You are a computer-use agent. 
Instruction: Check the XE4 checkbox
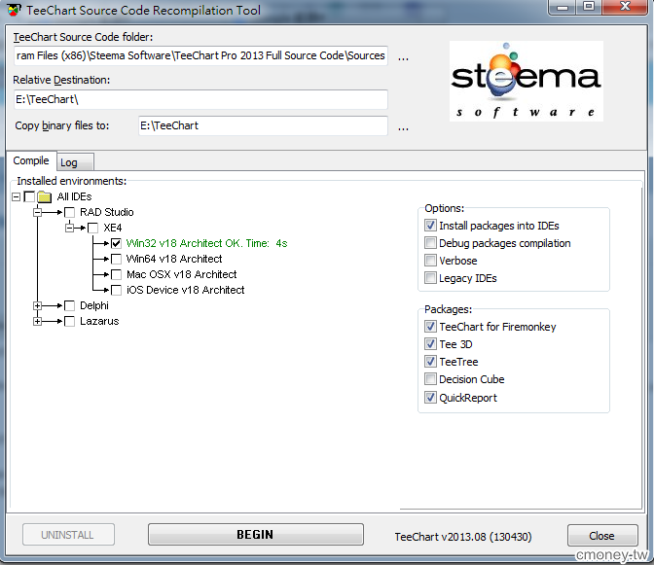pos(93,228)
